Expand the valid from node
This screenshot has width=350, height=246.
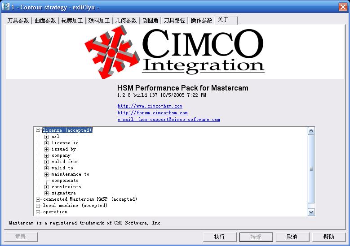tap(46, 162)
